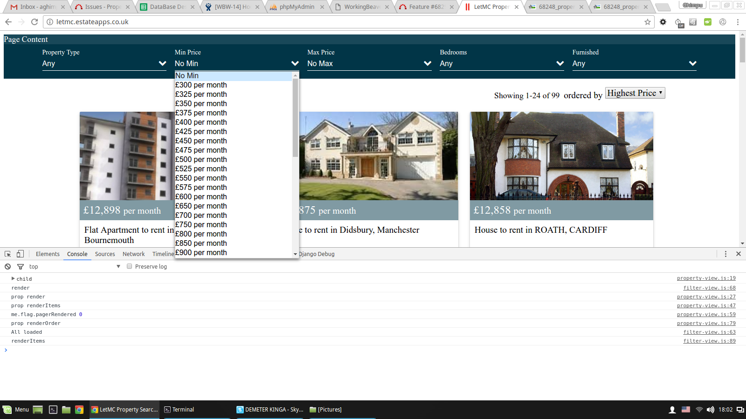Screen dimensions: 746x419
Task: Show the desktop from the panel
Action: pyautogui.click(x=38, y=410)
